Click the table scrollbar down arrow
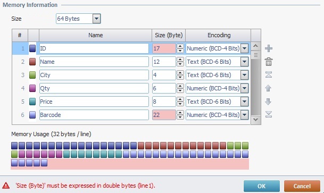The width and height of the screenshot is (324, 193). tap(255, 120)
